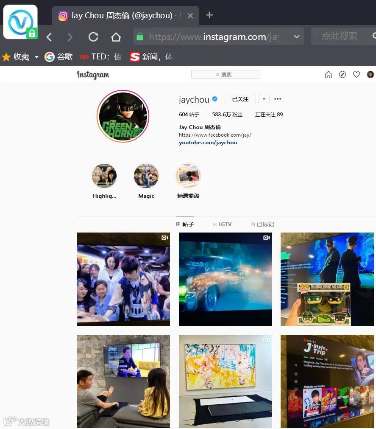Screen dimensions: 376x429
Task: Open the 精選動態 story highlight
Action: [188, 181]
